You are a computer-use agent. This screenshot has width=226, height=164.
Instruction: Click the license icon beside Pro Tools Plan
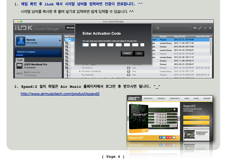coord(128,75)
